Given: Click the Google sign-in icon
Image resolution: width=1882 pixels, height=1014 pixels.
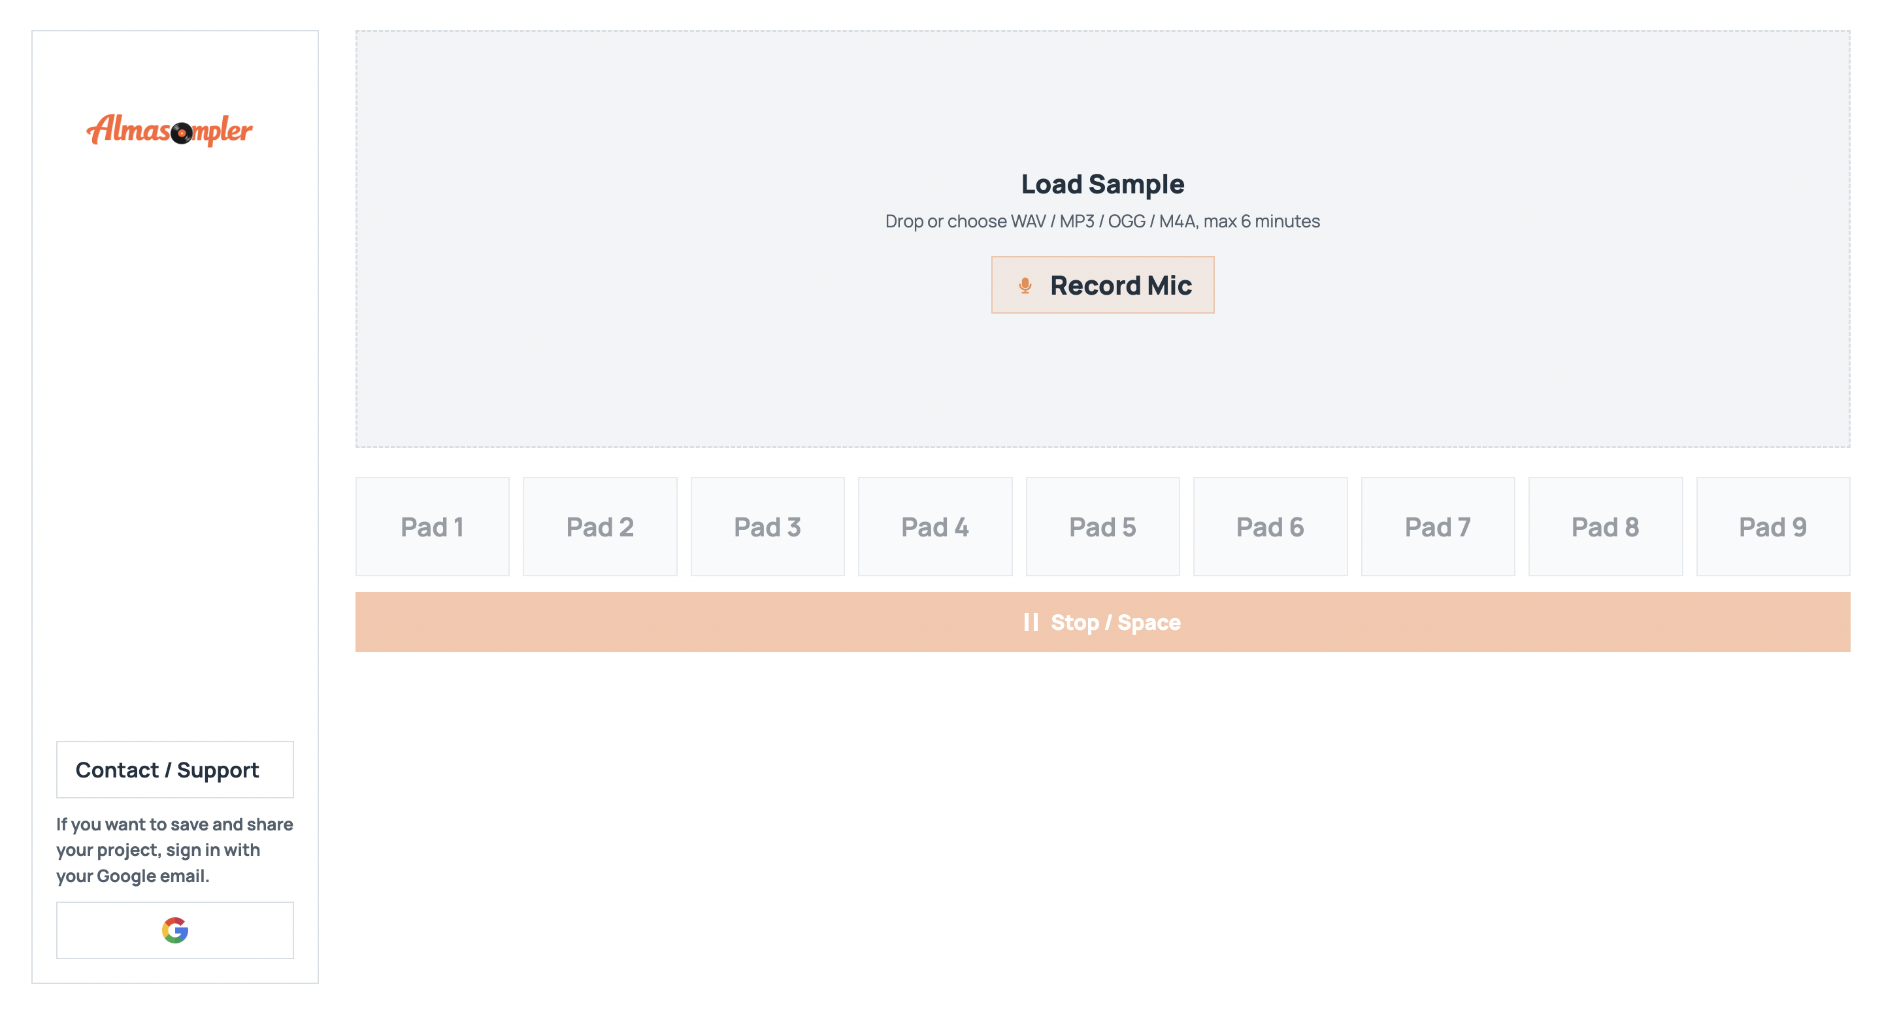Looking at the screenshot, I should coord(174,930).
